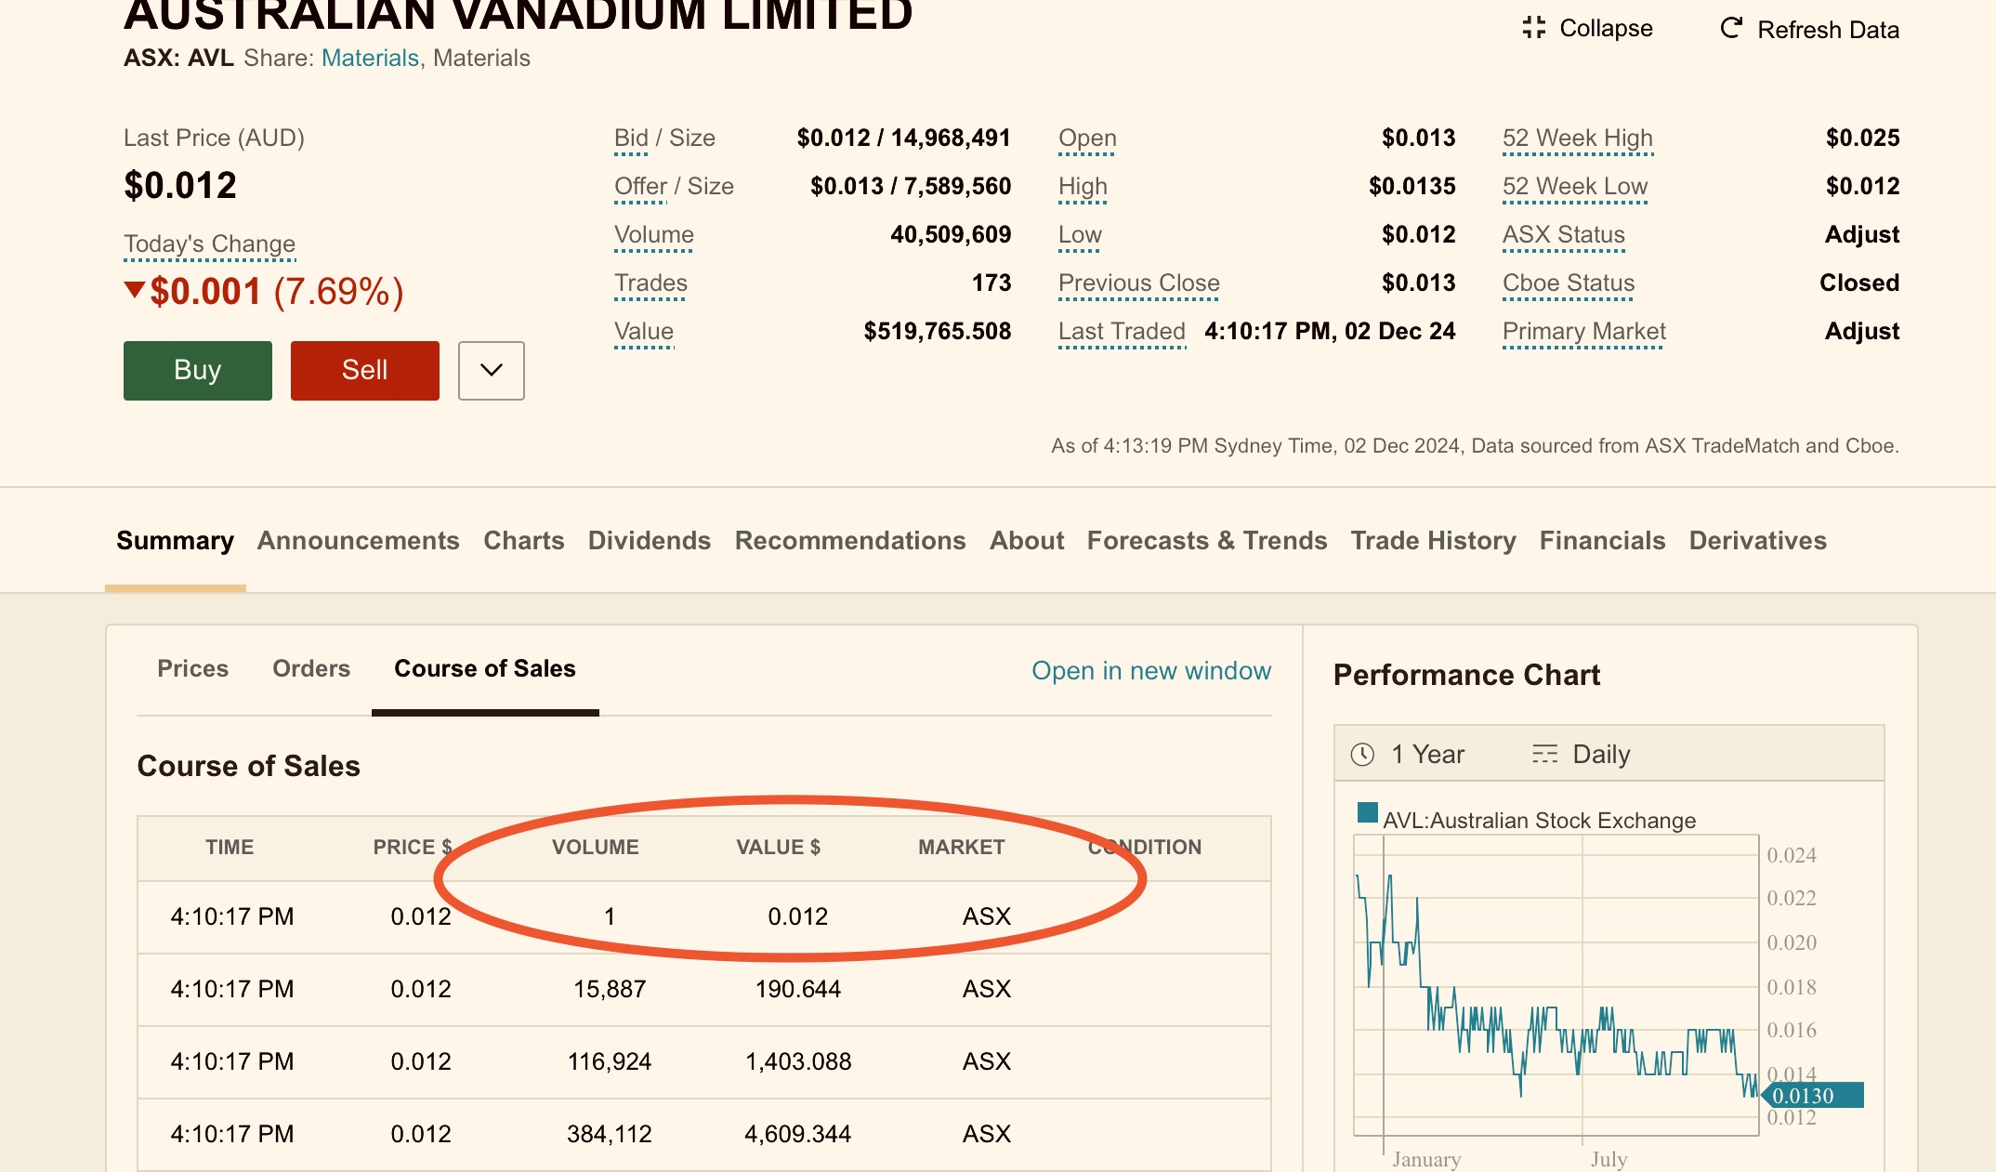Click the Refresh Data circular arrow icon
Image resolution: width=1996 pixels, height=1172 pixels.
(x=1730, y=28)
